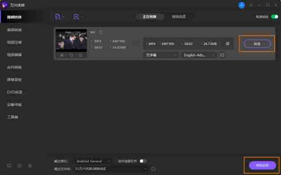This screenshot has height=175, width=281.
Task: Click the scissors trim icon under the thumbnail
Action: [62, 55]
